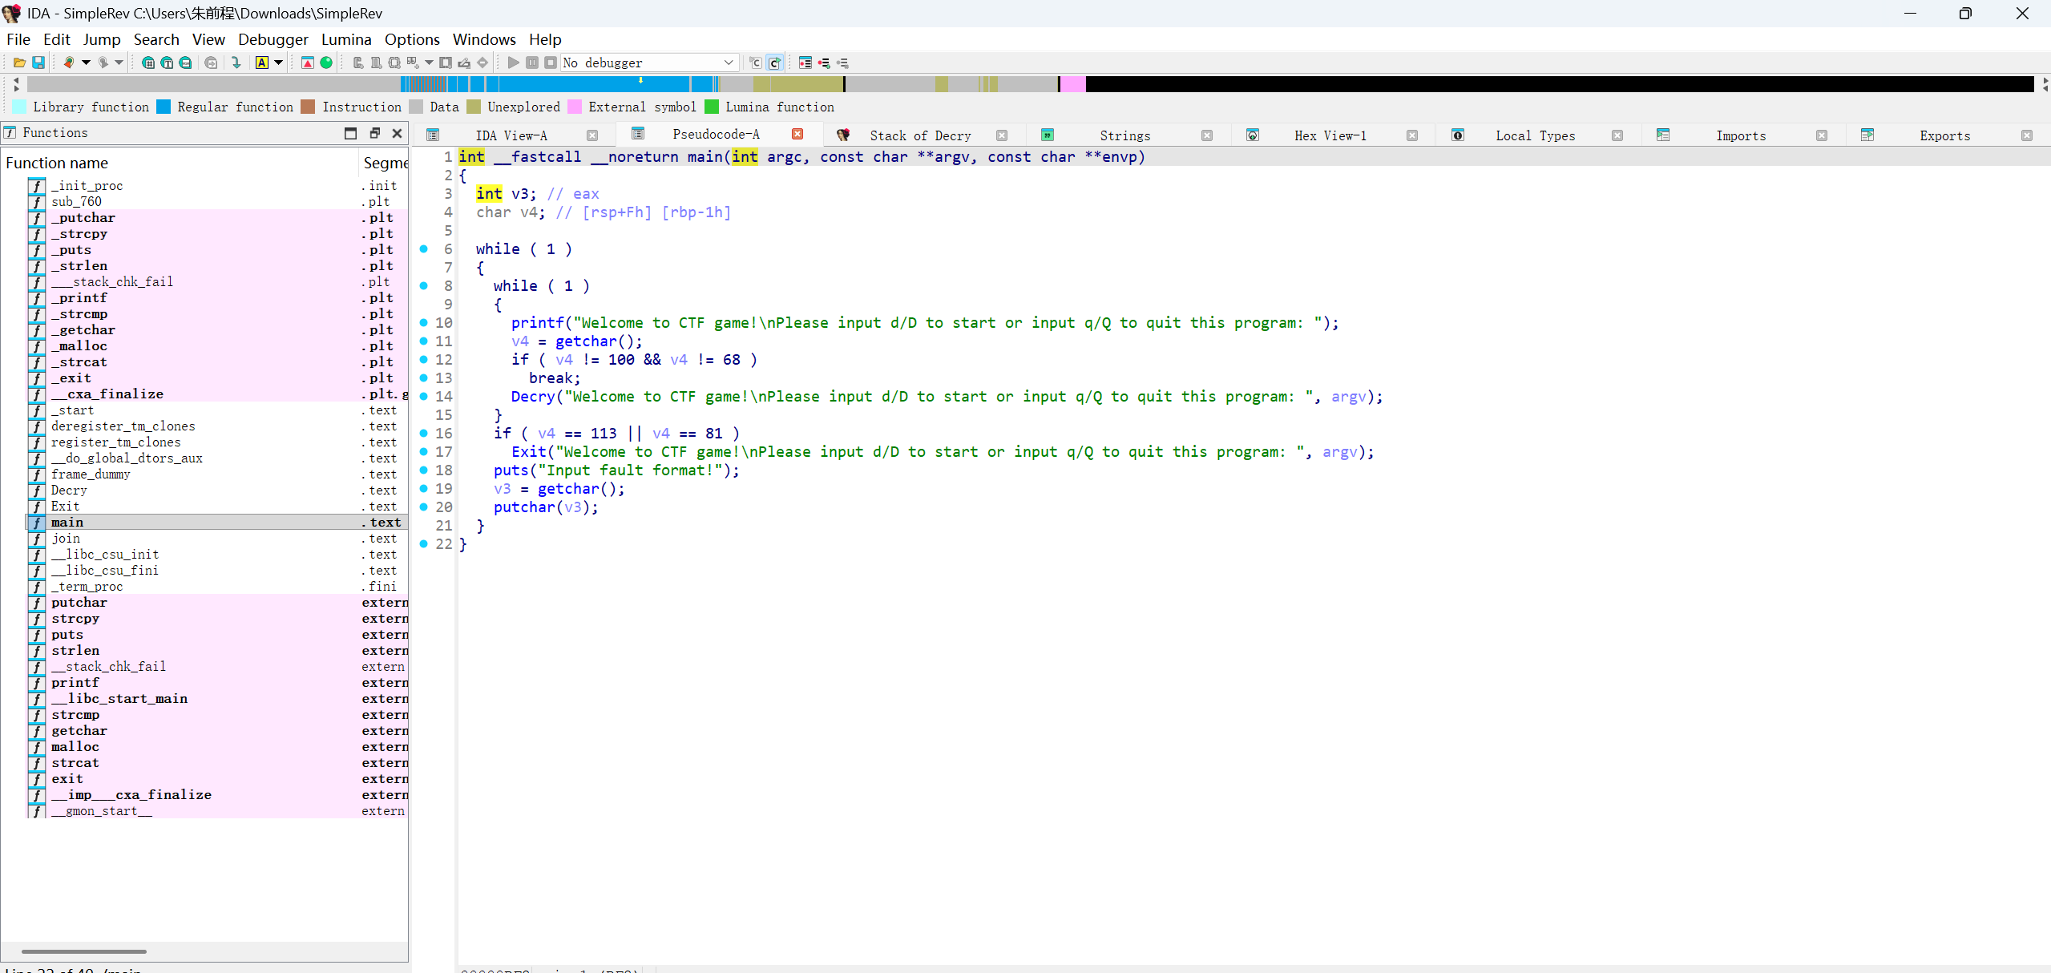Screen dimensions: 2051x973
Task: Close the Pseudocode-A tab
Action: (x=797, y=135)
